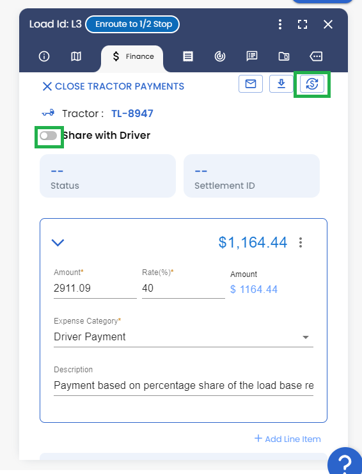
Task: Click the TL-8947 tractor link
Action: point(132,114)
